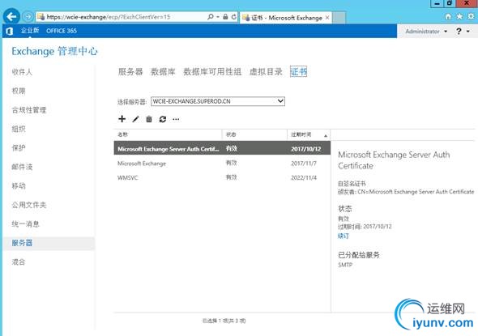Select the OFFICE 365 header tab

click(62, 31)
